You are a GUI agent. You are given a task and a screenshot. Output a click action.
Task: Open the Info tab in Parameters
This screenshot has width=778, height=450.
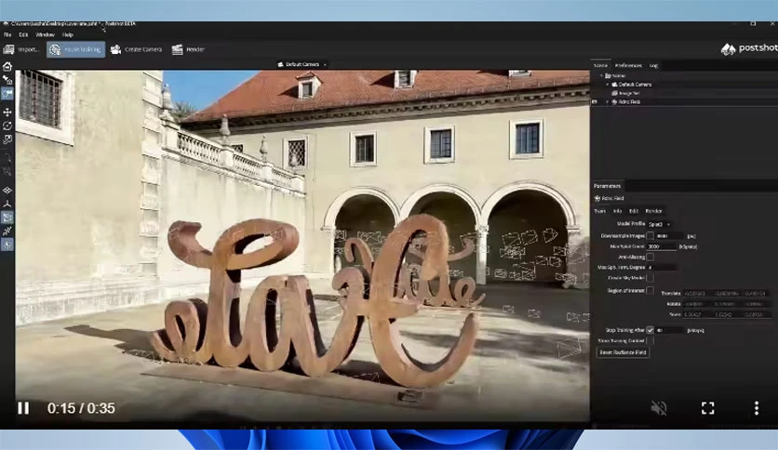click(x=617, y=211)
